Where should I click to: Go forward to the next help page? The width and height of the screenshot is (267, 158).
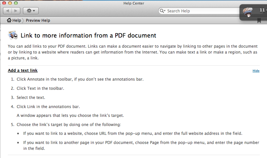coord(16,11)
